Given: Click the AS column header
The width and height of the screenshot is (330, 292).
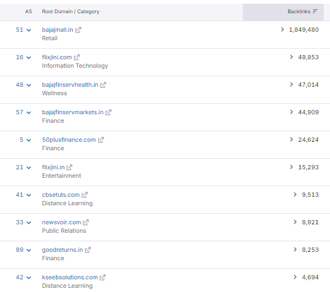Looking at the screenshot, I should click(x=29, y=11).
